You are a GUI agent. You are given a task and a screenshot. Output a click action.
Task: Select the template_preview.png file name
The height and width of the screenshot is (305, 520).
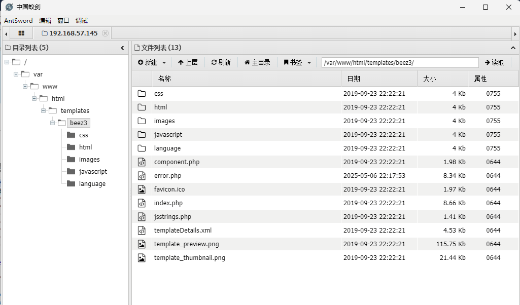pos(186,244)
